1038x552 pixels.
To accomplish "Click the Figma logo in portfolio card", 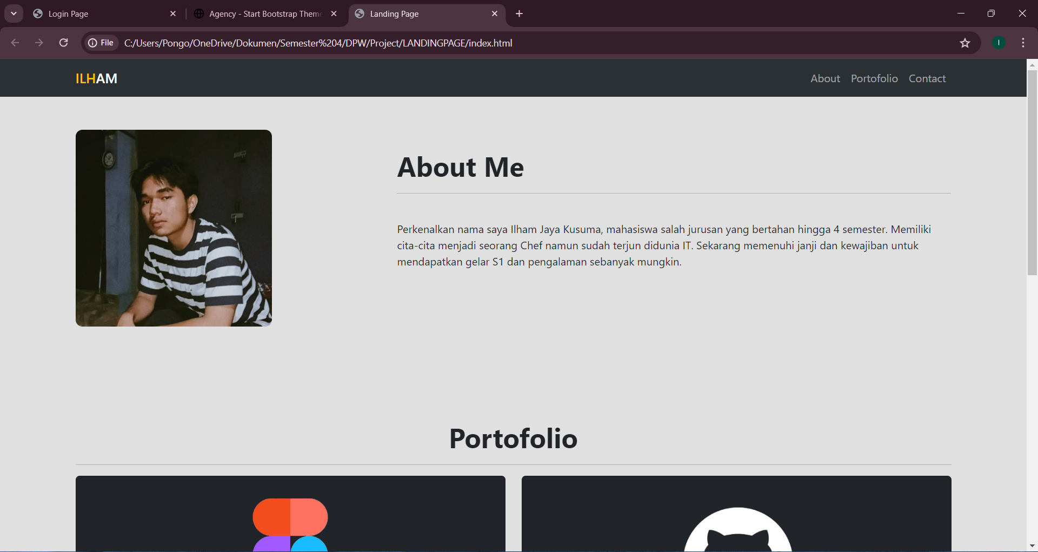I will pos(290,523).
